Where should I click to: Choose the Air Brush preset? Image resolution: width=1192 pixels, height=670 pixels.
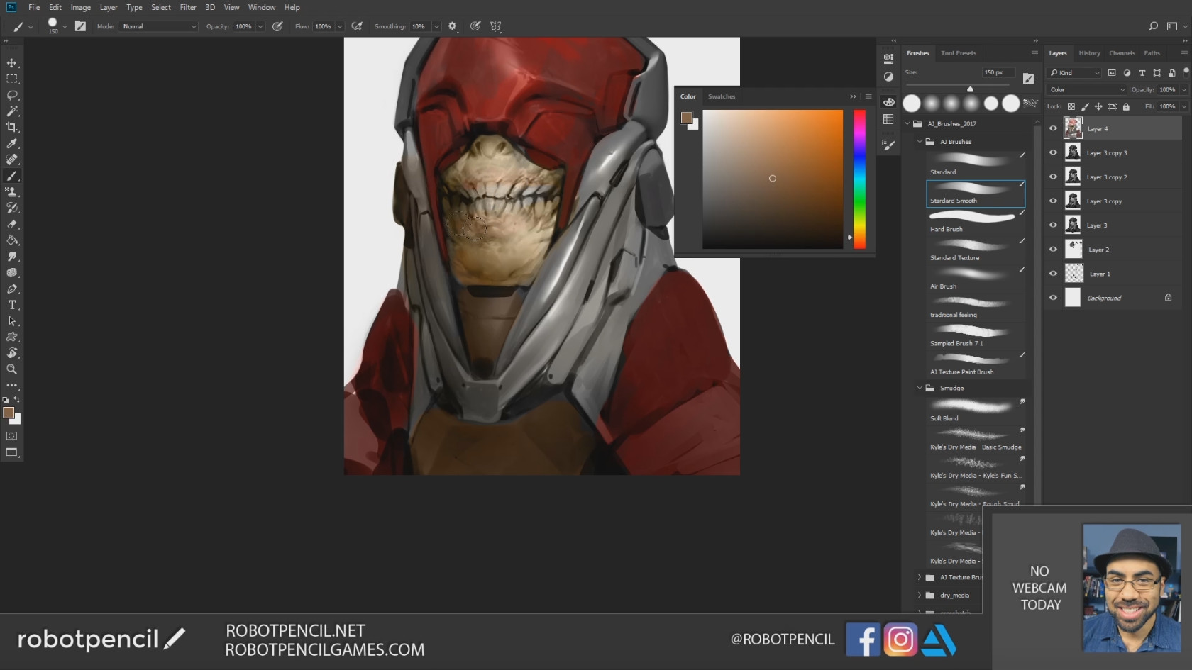pos(976,278)
